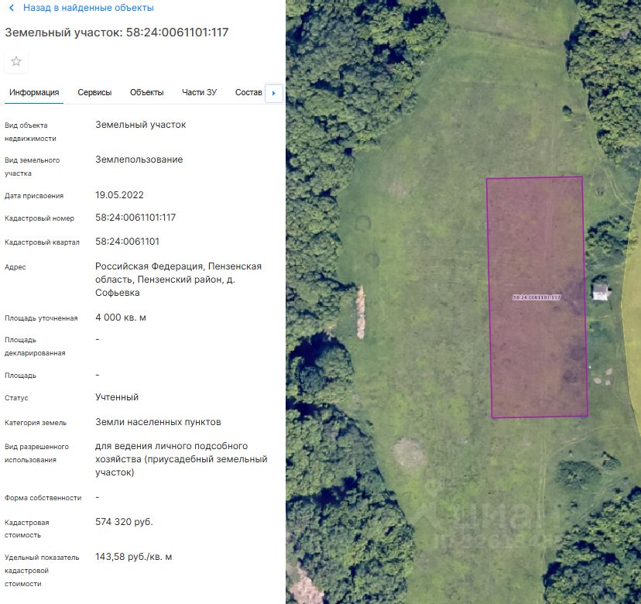Click the small white house on map
641x604 pixels.
(601, 292)
